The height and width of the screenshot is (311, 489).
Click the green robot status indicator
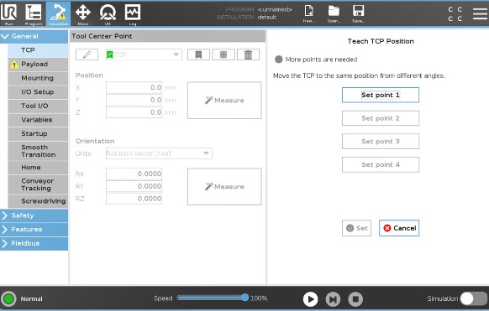8,299
